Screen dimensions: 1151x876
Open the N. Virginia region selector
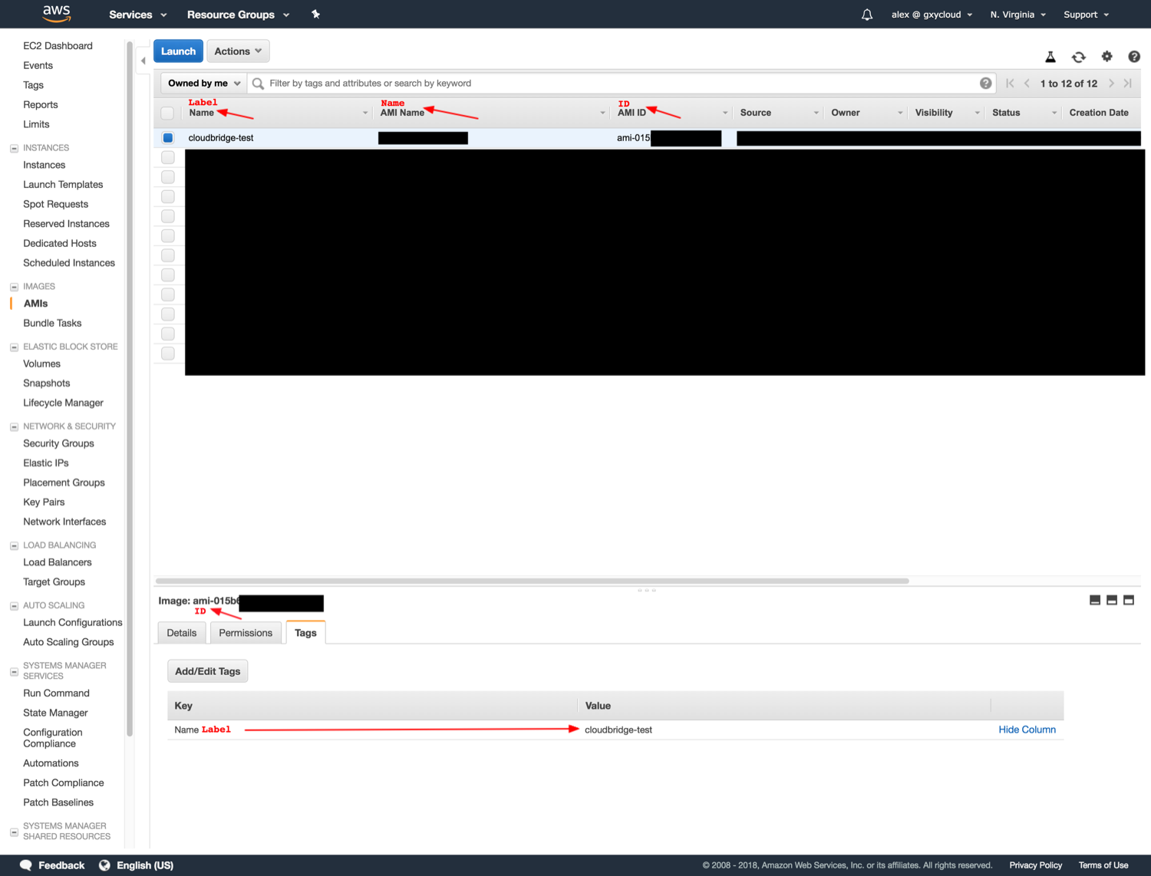coord(1017,15)
